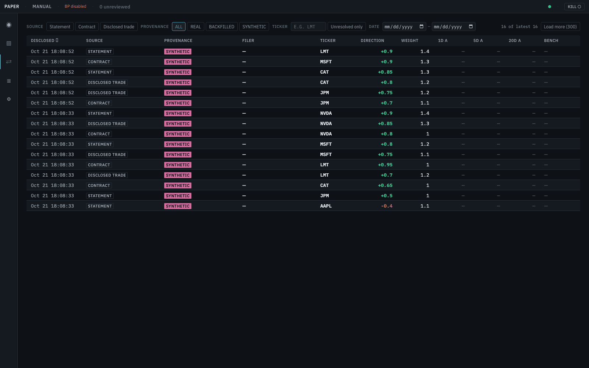
Task: Sort by the DISCLOSED column header
Action: (x=45, y=40)
